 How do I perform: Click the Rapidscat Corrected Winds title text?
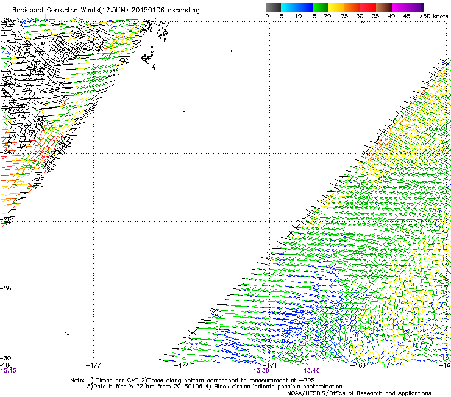(106, 10)
